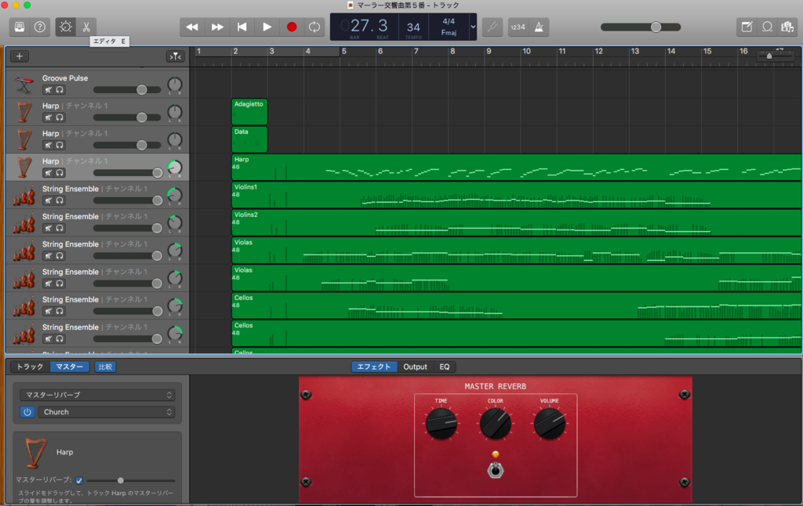Adjust the horizontal zoom slider above the ruler
Screen dimensions: 803x506
pyautogui.click(x=776, y=56)
